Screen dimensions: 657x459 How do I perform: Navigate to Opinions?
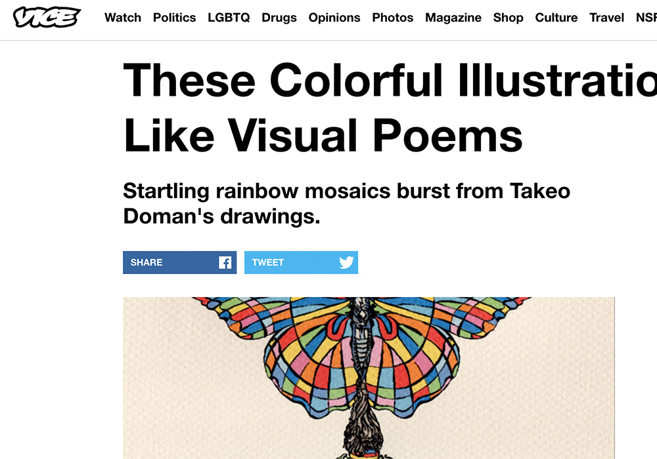334,18
